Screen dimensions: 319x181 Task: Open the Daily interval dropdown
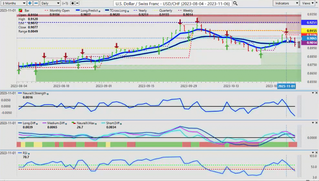tap(50, 3)
